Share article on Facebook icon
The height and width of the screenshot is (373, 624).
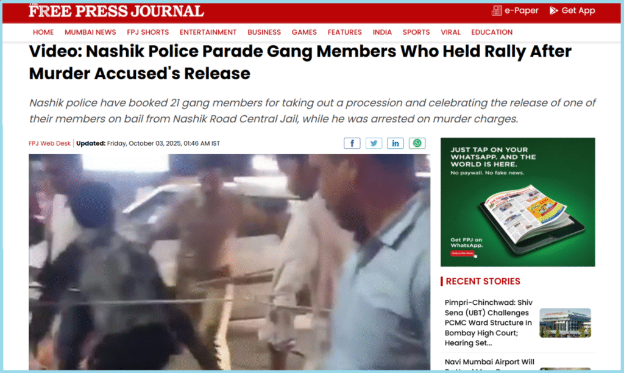click(x=352, y=143)
